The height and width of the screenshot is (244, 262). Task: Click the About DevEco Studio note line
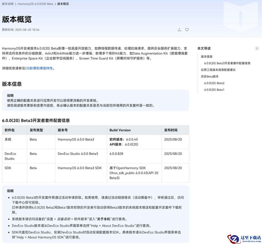pos(81,226)
